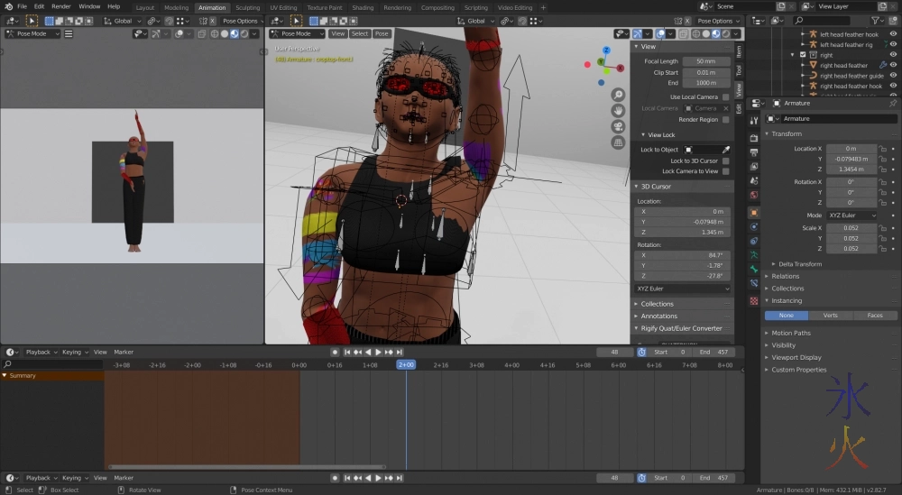Switch perspective/orthographic with the grid gizmo icon
This screenshot has width=902, height=495.
point(618,142)
